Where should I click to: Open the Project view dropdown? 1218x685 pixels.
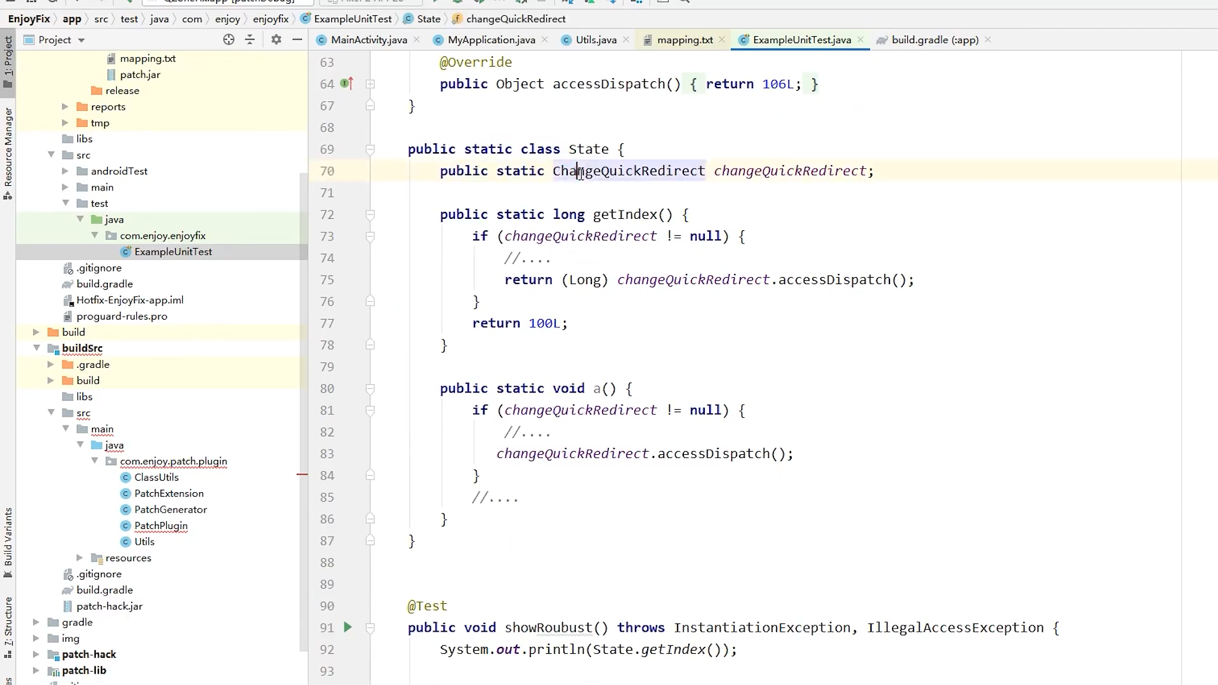click(81, 40)
